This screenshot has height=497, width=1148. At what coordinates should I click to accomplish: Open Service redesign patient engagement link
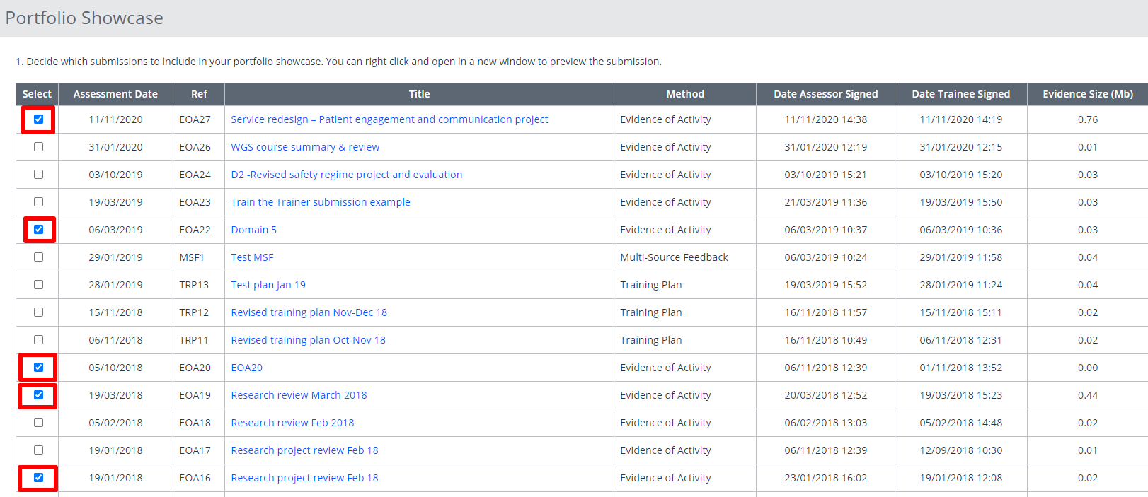389,119
